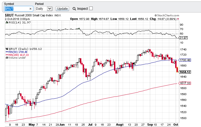The width and height of the screenshot is (201, 127).
Task: Click the 1658.12 last price label
Action: [185, 72]
